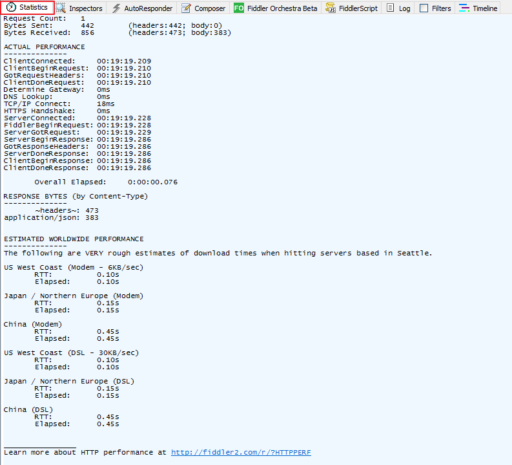Click the AutoResponder lightning bolt icon
Viewport: 512px width, 465px height.
coord(116,8)
